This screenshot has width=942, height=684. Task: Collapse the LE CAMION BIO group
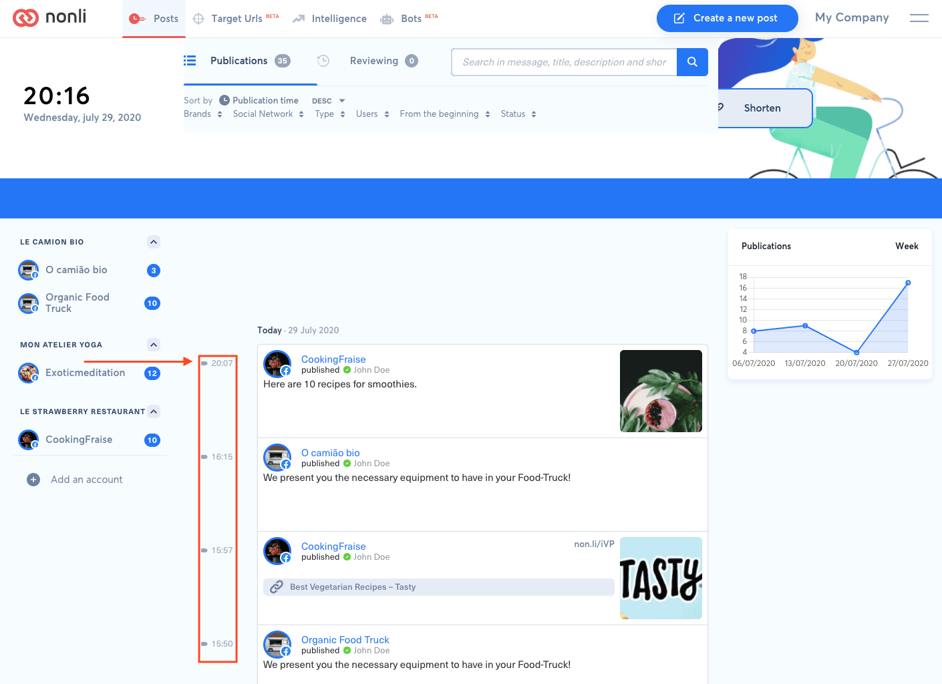tap(154, 242)
